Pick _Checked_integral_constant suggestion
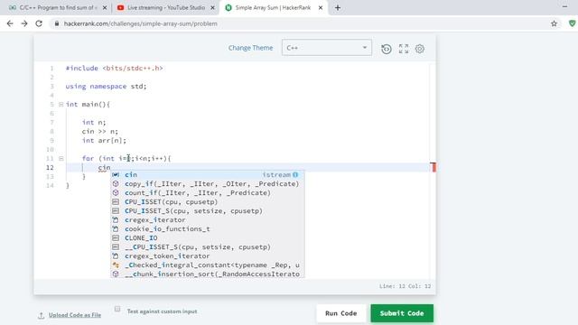This screenshot has height=325, width=578. [208, 265]
